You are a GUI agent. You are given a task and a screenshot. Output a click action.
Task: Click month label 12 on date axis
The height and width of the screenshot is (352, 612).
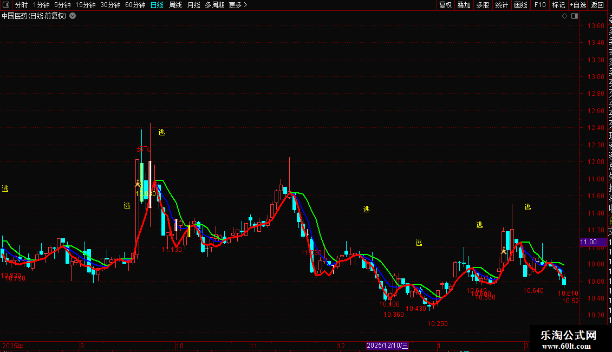(341, 346)
